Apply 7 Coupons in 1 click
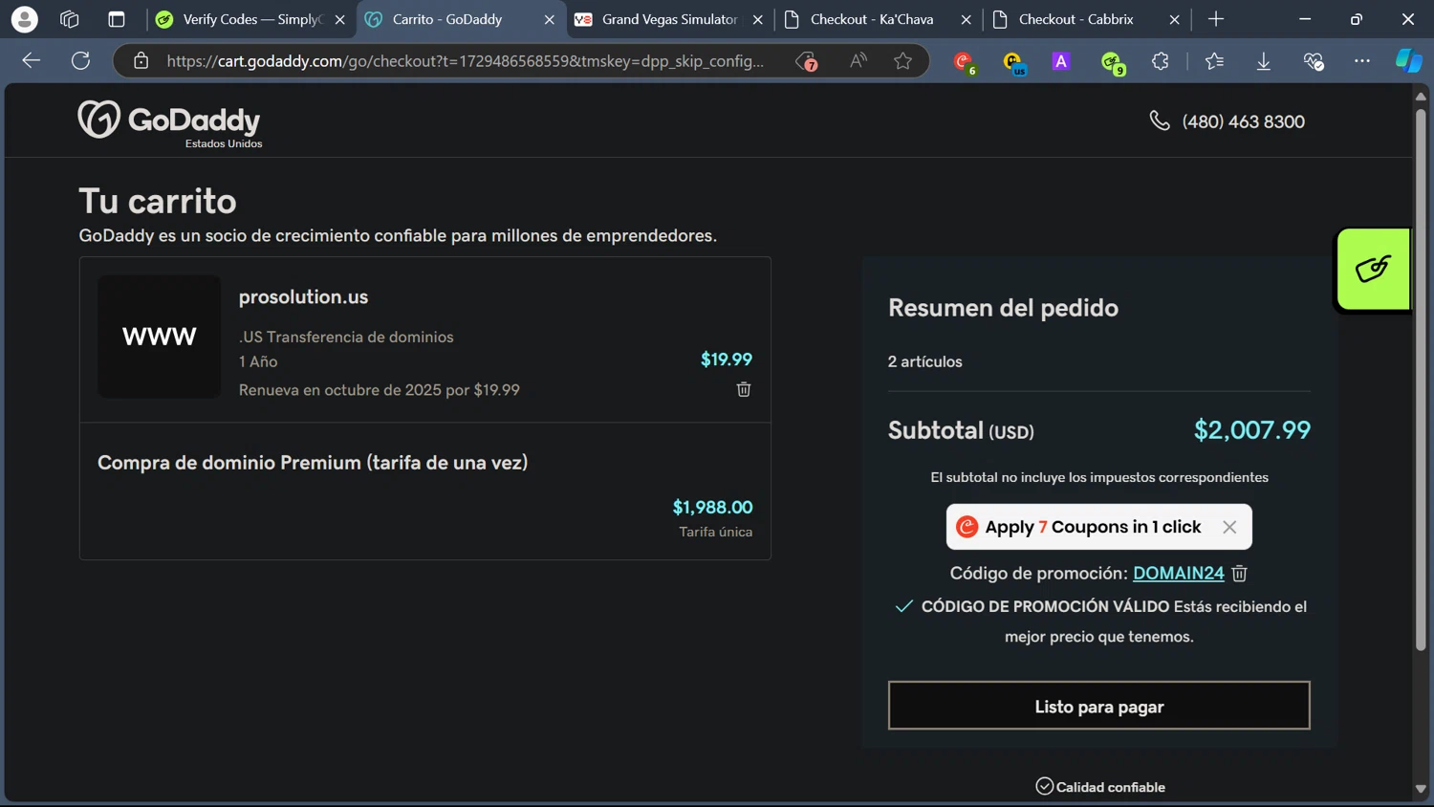The height and width of the screenshot is (807, 1434). click(1093, 527)
